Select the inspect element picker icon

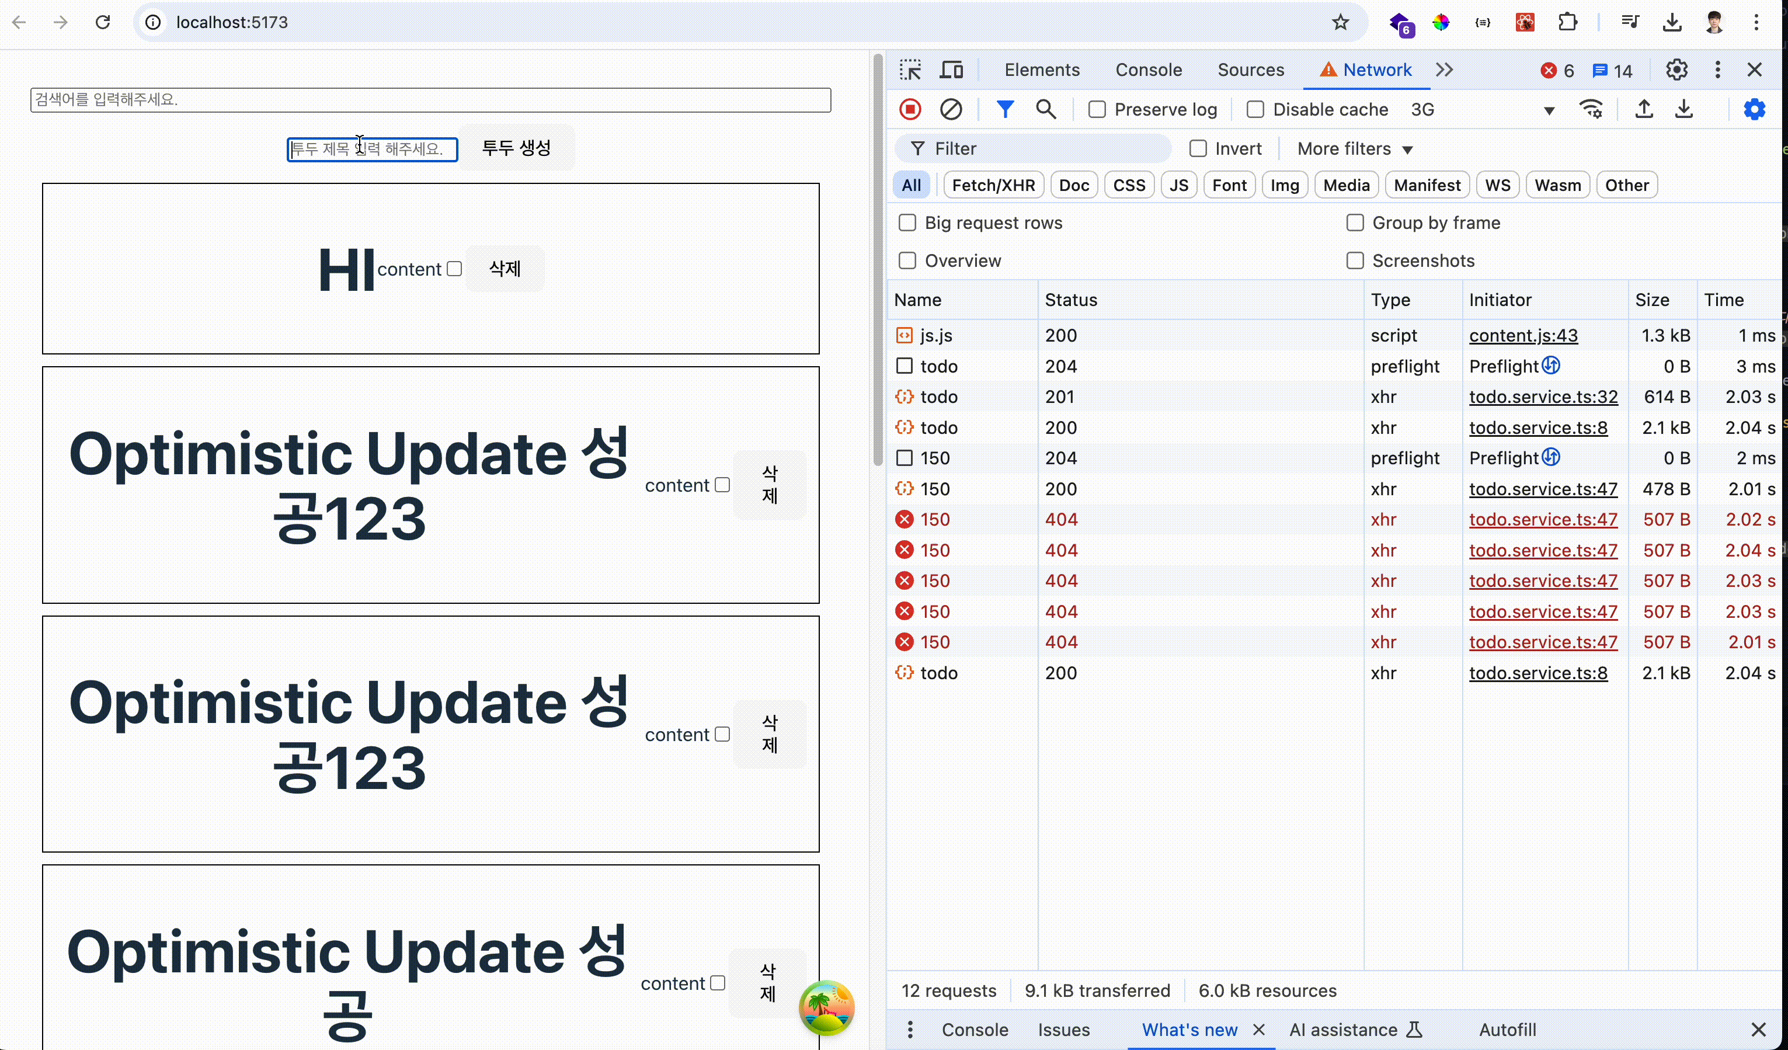pyautogui.click(x=910, y=69)
